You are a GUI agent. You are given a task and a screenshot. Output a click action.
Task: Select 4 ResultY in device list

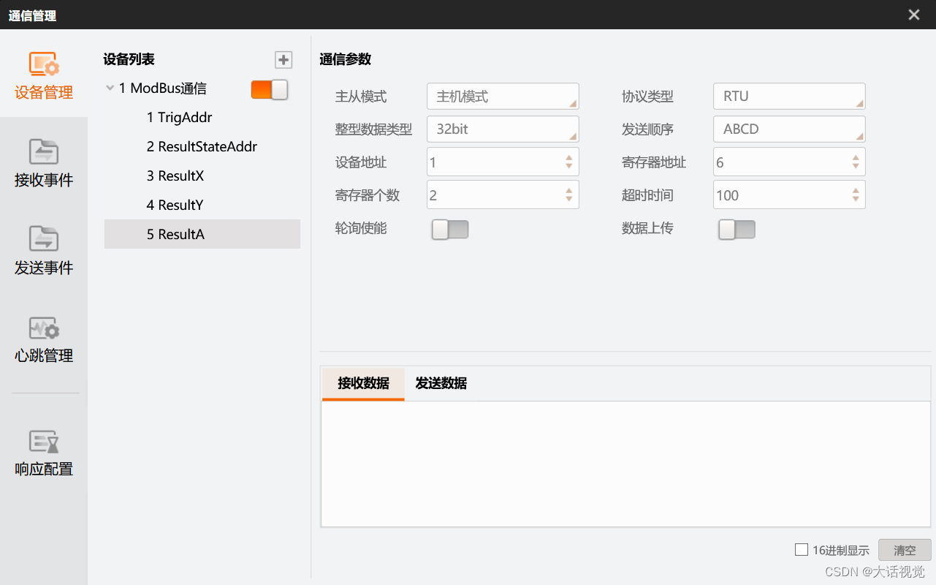[202, 205]
